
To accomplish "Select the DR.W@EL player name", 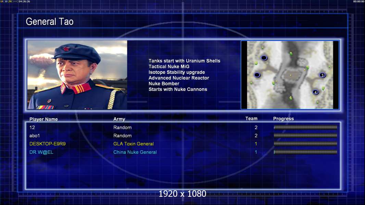I will (41, 152).
